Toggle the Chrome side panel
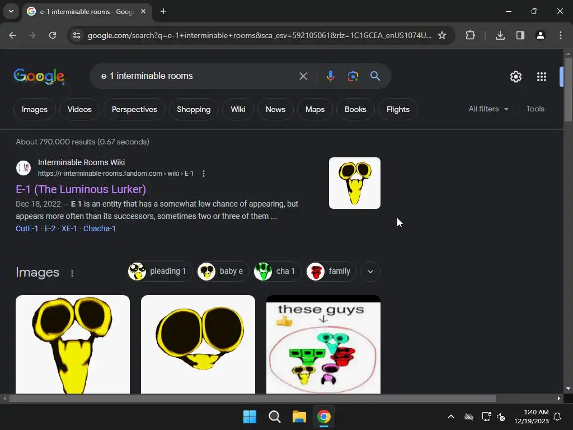This screenshot has width=573, height=430. (520, 35)
